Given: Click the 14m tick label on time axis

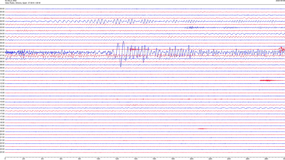Looking at the screenshot, I should pos(136,159).
